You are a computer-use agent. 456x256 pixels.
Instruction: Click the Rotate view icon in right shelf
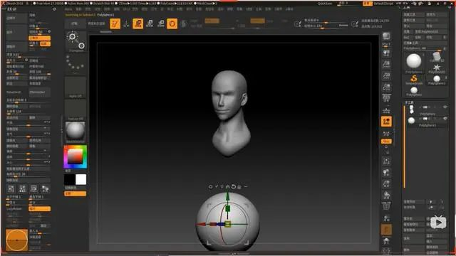[386, 195]
